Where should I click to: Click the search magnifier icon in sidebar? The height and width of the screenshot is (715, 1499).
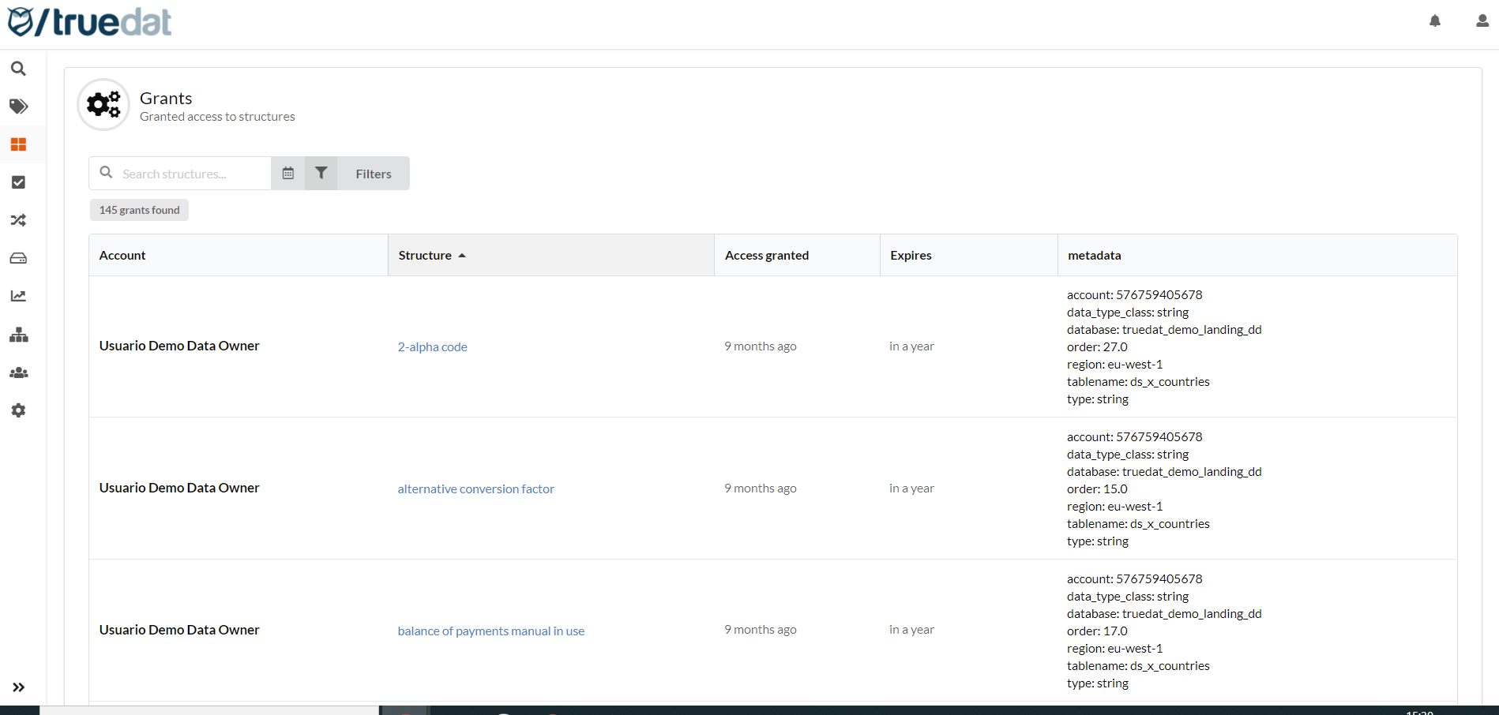pos(18,69)
